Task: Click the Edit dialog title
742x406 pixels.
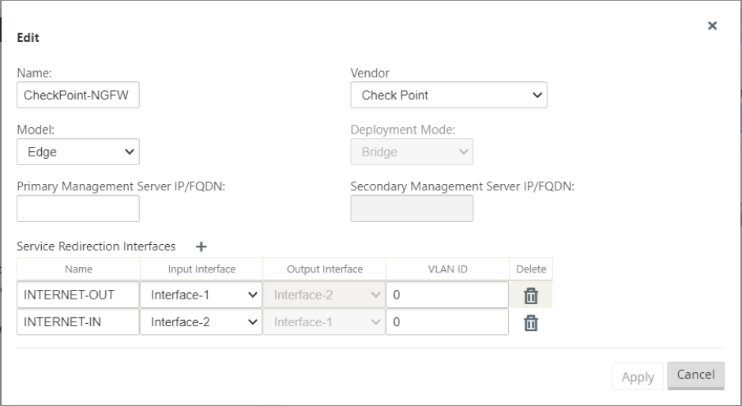Action: coord(28,38)
